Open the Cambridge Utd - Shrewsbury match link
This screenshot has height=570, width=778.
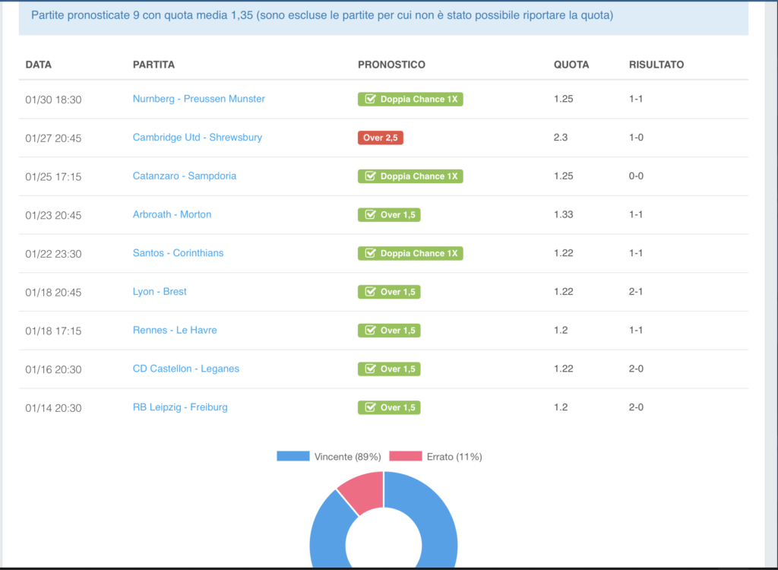pos(197,138)
